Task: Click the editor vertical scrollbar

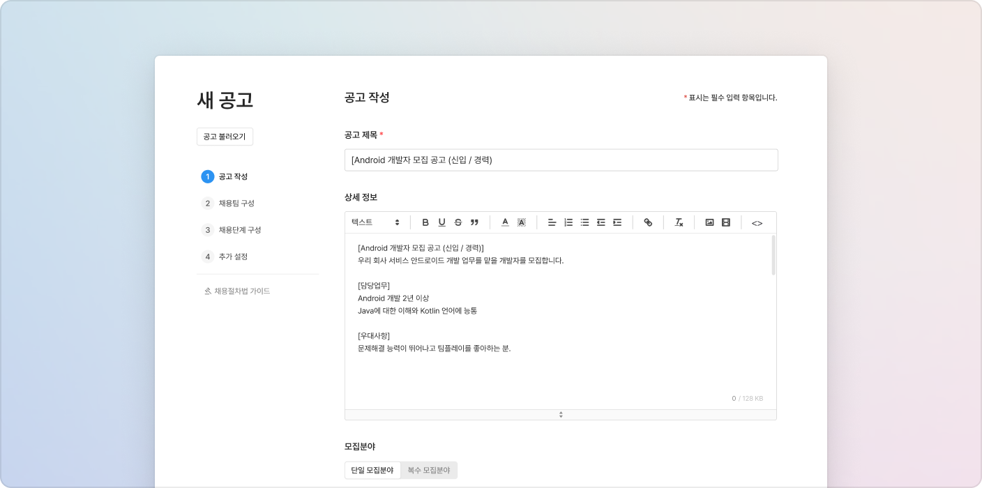Action: coord(773,255)
